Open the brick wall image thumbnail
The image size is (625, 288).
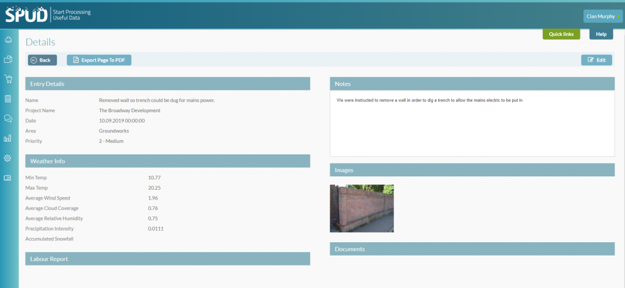pos(362,208)
